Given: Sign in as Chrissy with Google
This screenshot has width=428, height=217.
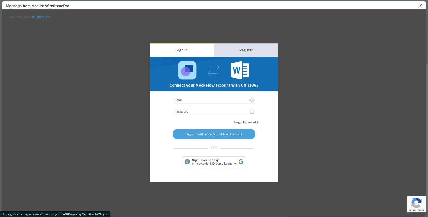Looking at the screenshot, I should [214, 162].
